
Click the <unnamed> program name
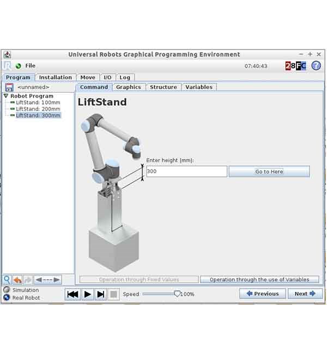coord(33,87)
